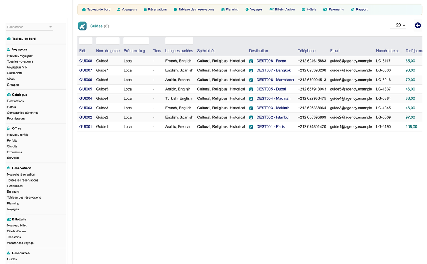Open Compagnies aériennes in sidebar

[x=23, y=113]
